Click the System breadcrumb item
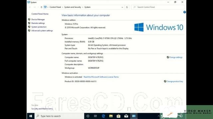The image size is (213, 119). tap(87, 7)
